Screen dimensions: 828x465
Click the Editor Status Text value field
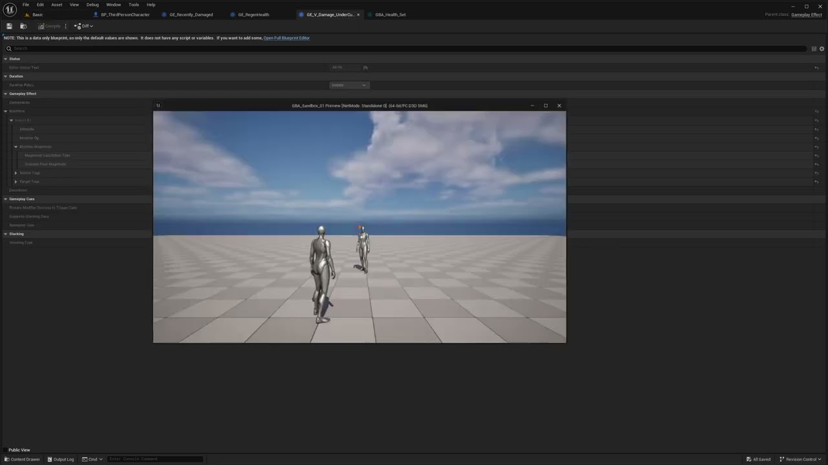click(x=345, y=67)
